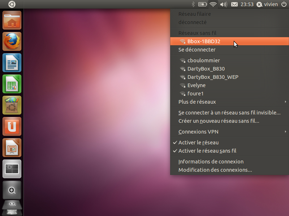Open Ubuntu Software Center launcher icon

(12, 105)
